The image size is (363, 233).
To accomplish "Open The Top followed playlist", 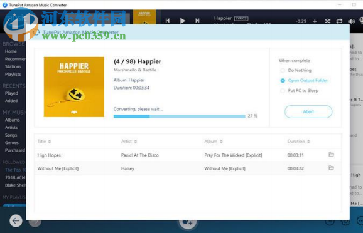I will 15,170.
